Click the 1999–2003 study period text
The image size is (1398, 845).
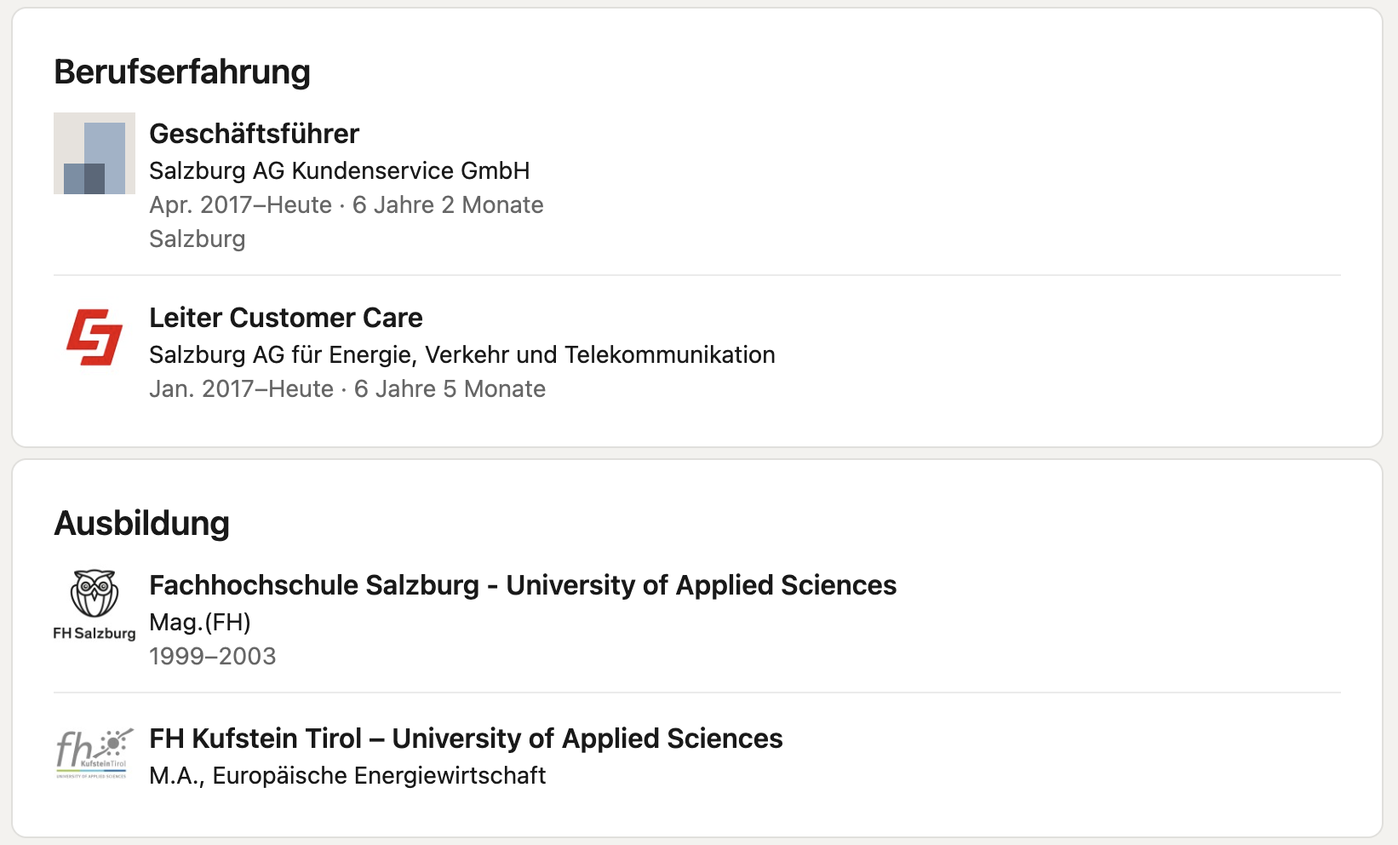(213, 657)
